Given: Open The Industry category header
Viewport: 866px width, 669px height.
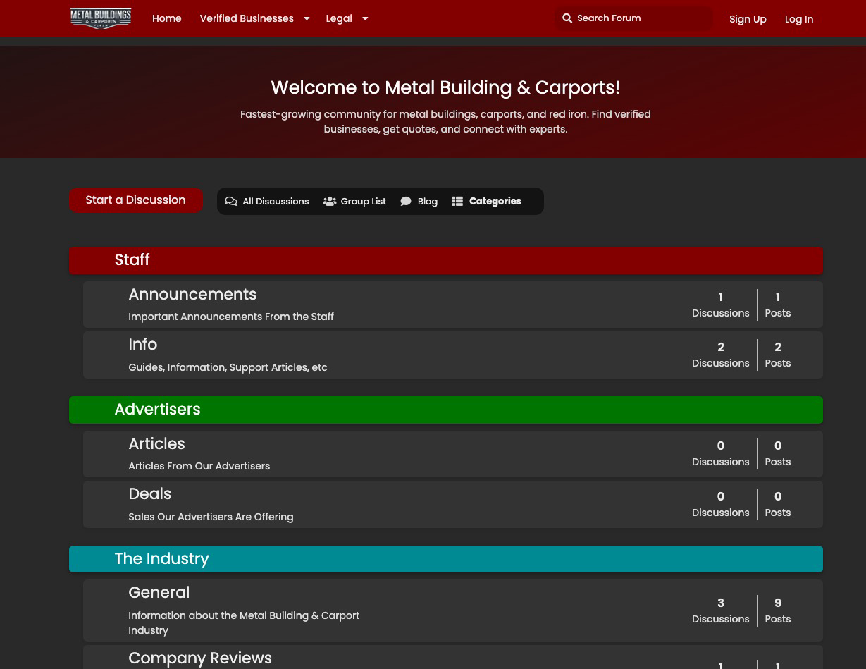Looking at the screenshot, I should click(446, 559).
